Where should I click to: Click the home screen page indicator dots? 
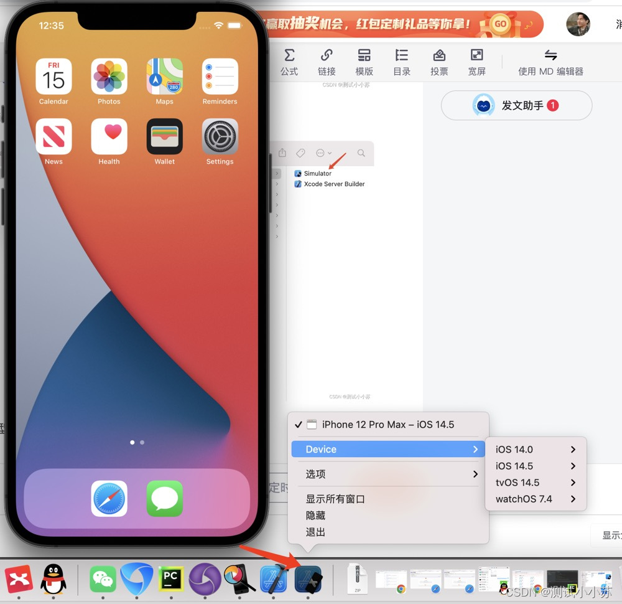coord(137,442)
